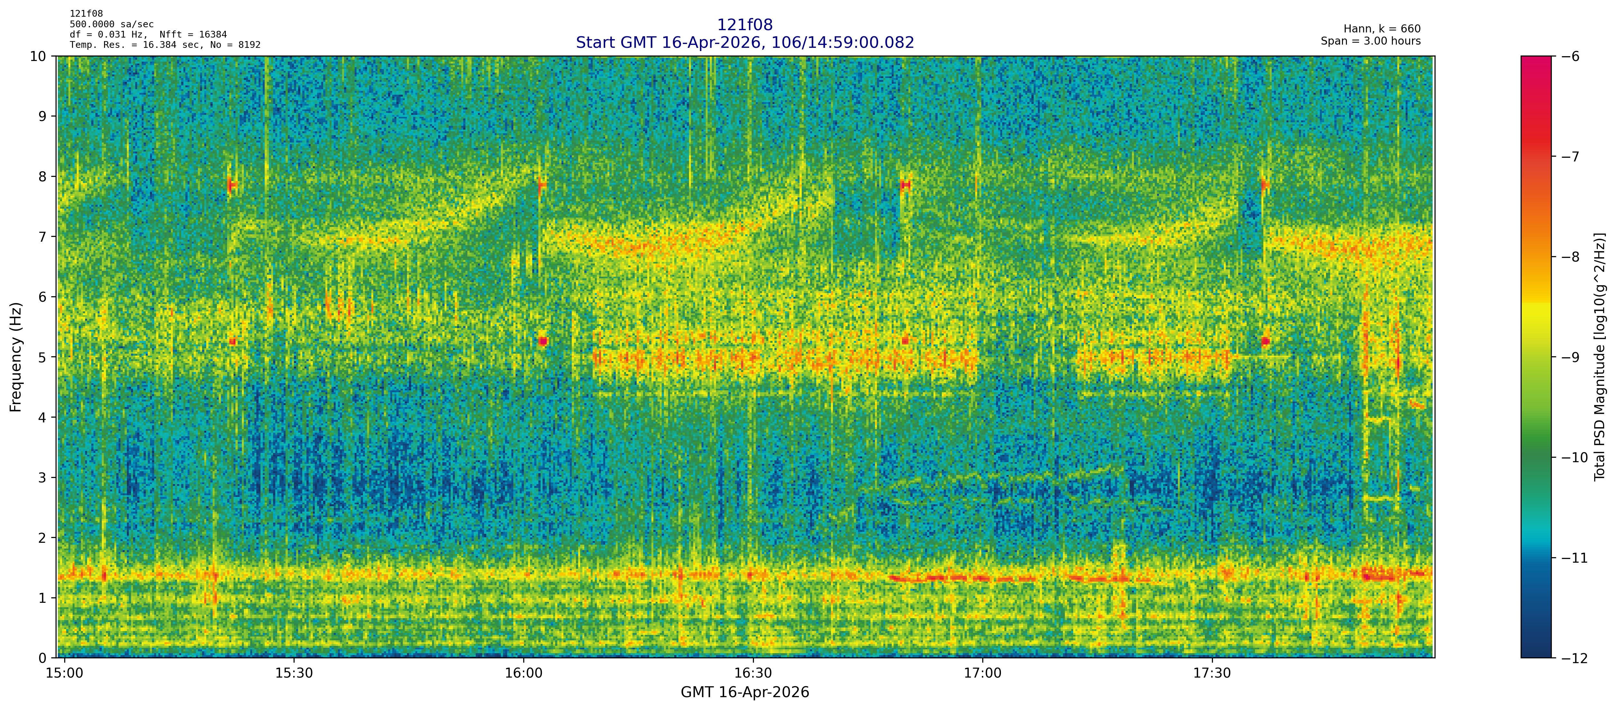The width and height of the screenshot is (1617, 710).
Task: Click the 16:30 time axis label
Action: coord(753,674)
